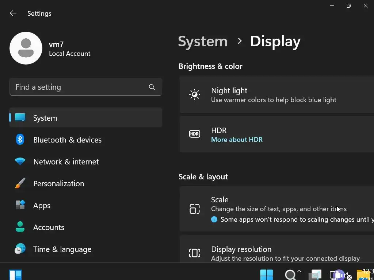Image resolution: width=374 pixels, height=280 pixels.
Task: Click the Personalization paintbrush icon
Action: coord(20,183)
